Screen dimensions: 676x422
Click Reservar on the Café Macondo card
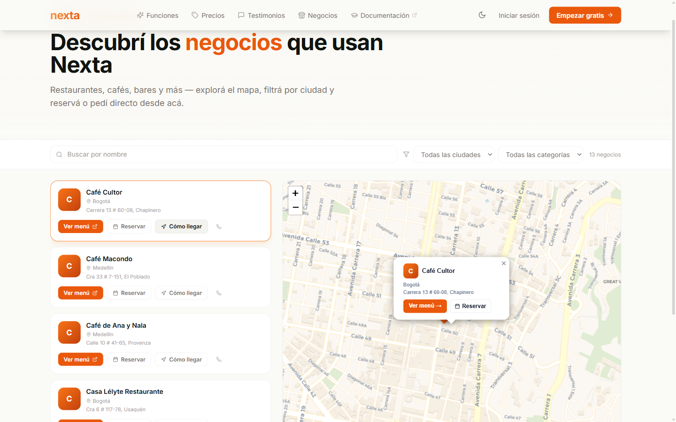point(129,293)
